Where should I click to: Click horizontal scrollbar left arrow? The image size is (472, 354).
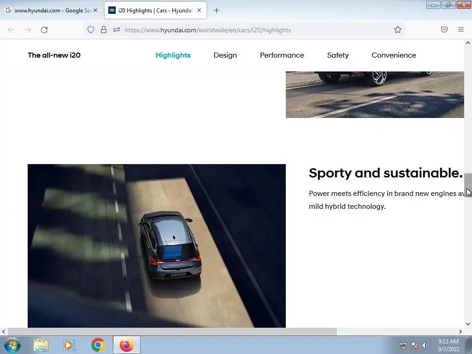(x=3, y=331)
